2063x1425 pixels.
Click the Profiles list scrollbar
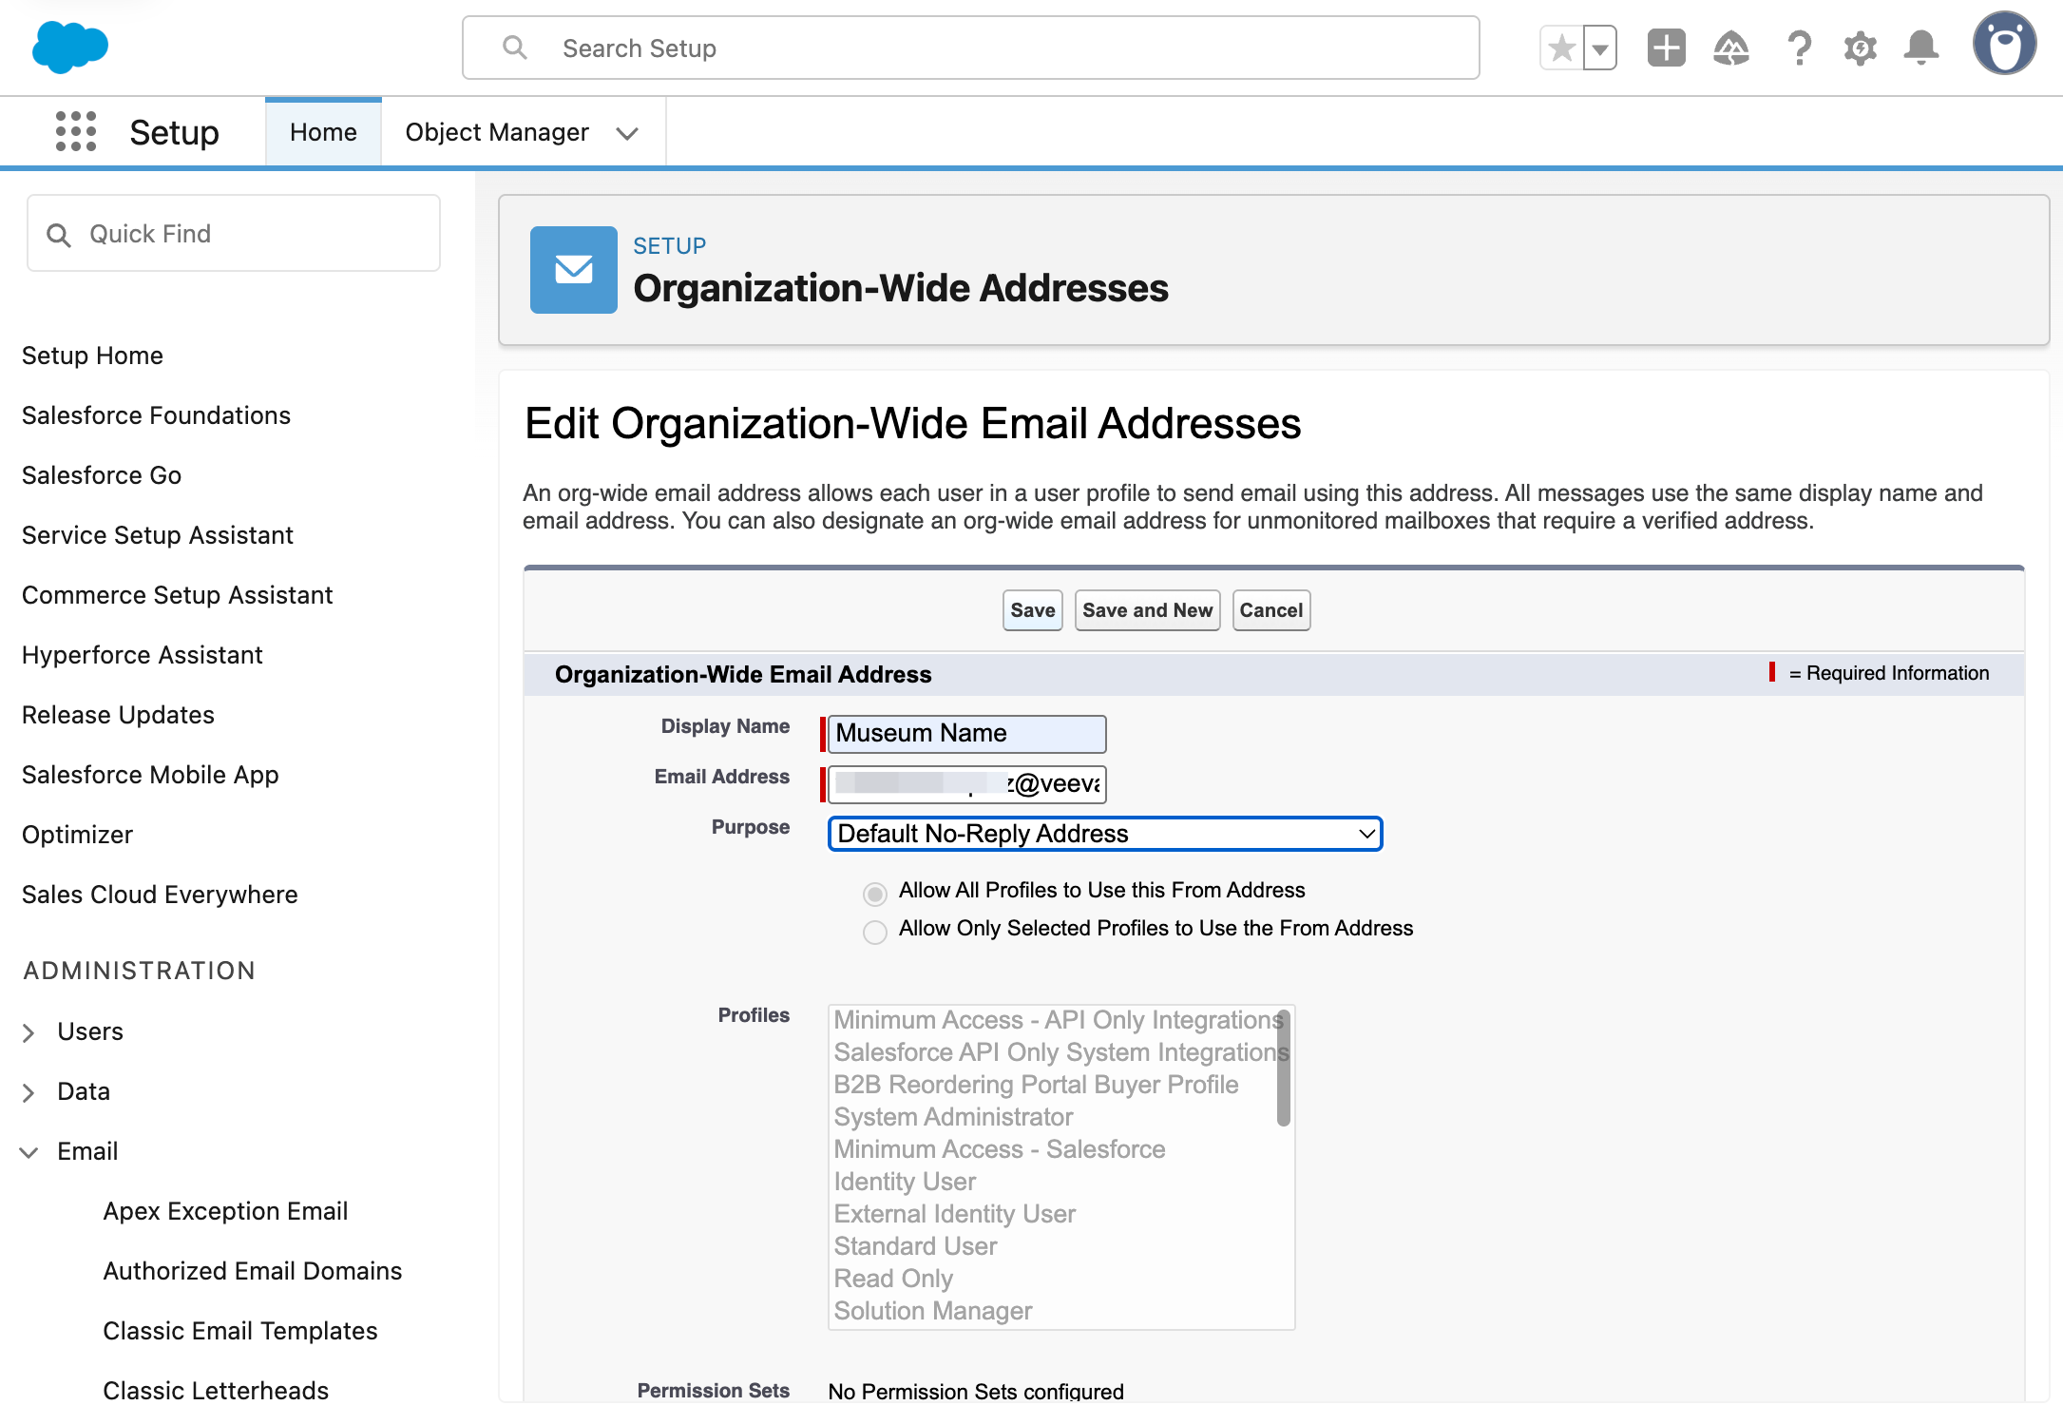[1283, 1069]
